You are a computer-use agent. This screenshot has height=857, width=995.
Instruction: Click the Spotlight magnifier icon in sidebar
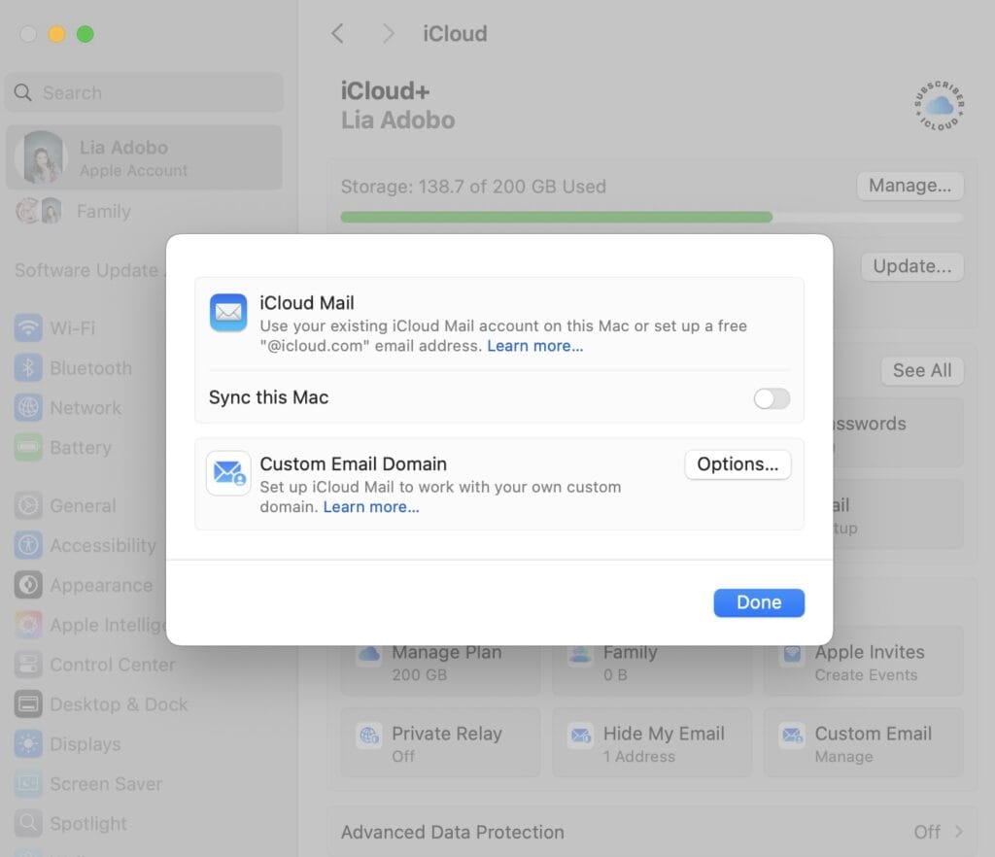click(27, 823)
